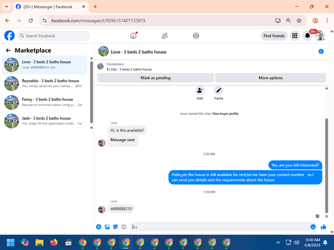Click the 'Hi, is this available?' message
Image resolution: width=334 pixels, height=250 pixels.
[127, 130]
